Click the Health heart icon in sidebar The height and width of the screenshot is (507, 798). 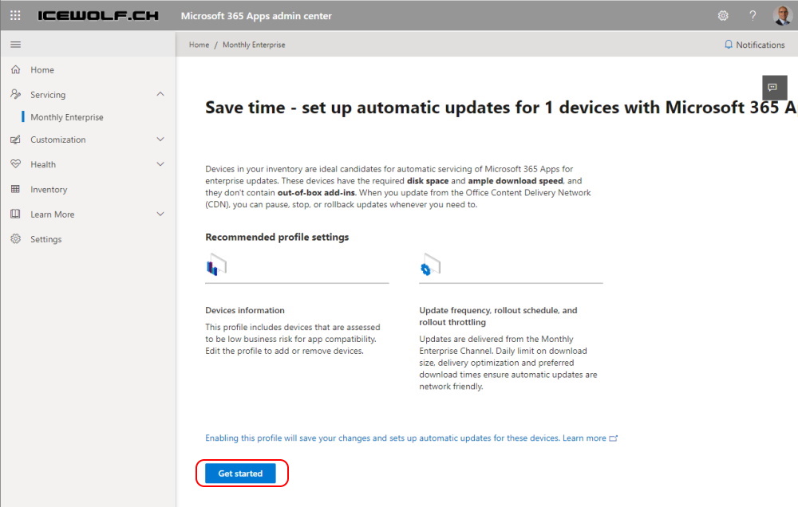tap(16, 163)
